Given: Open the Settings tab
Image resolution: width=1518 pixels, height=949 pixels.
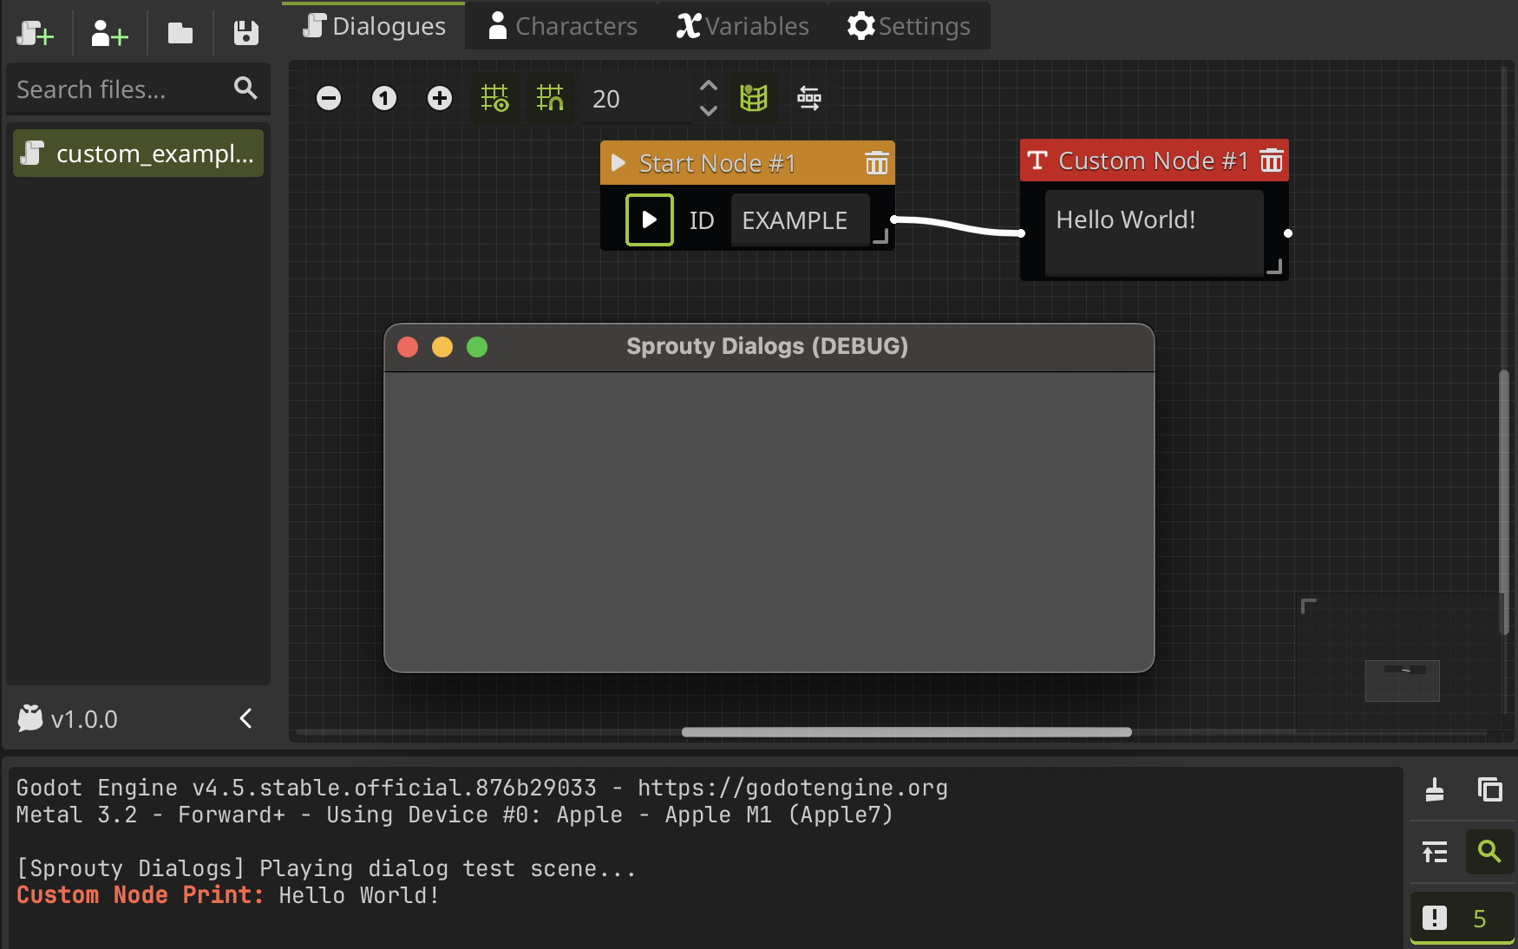Looking at the screenshot, I should click(908, 25).
